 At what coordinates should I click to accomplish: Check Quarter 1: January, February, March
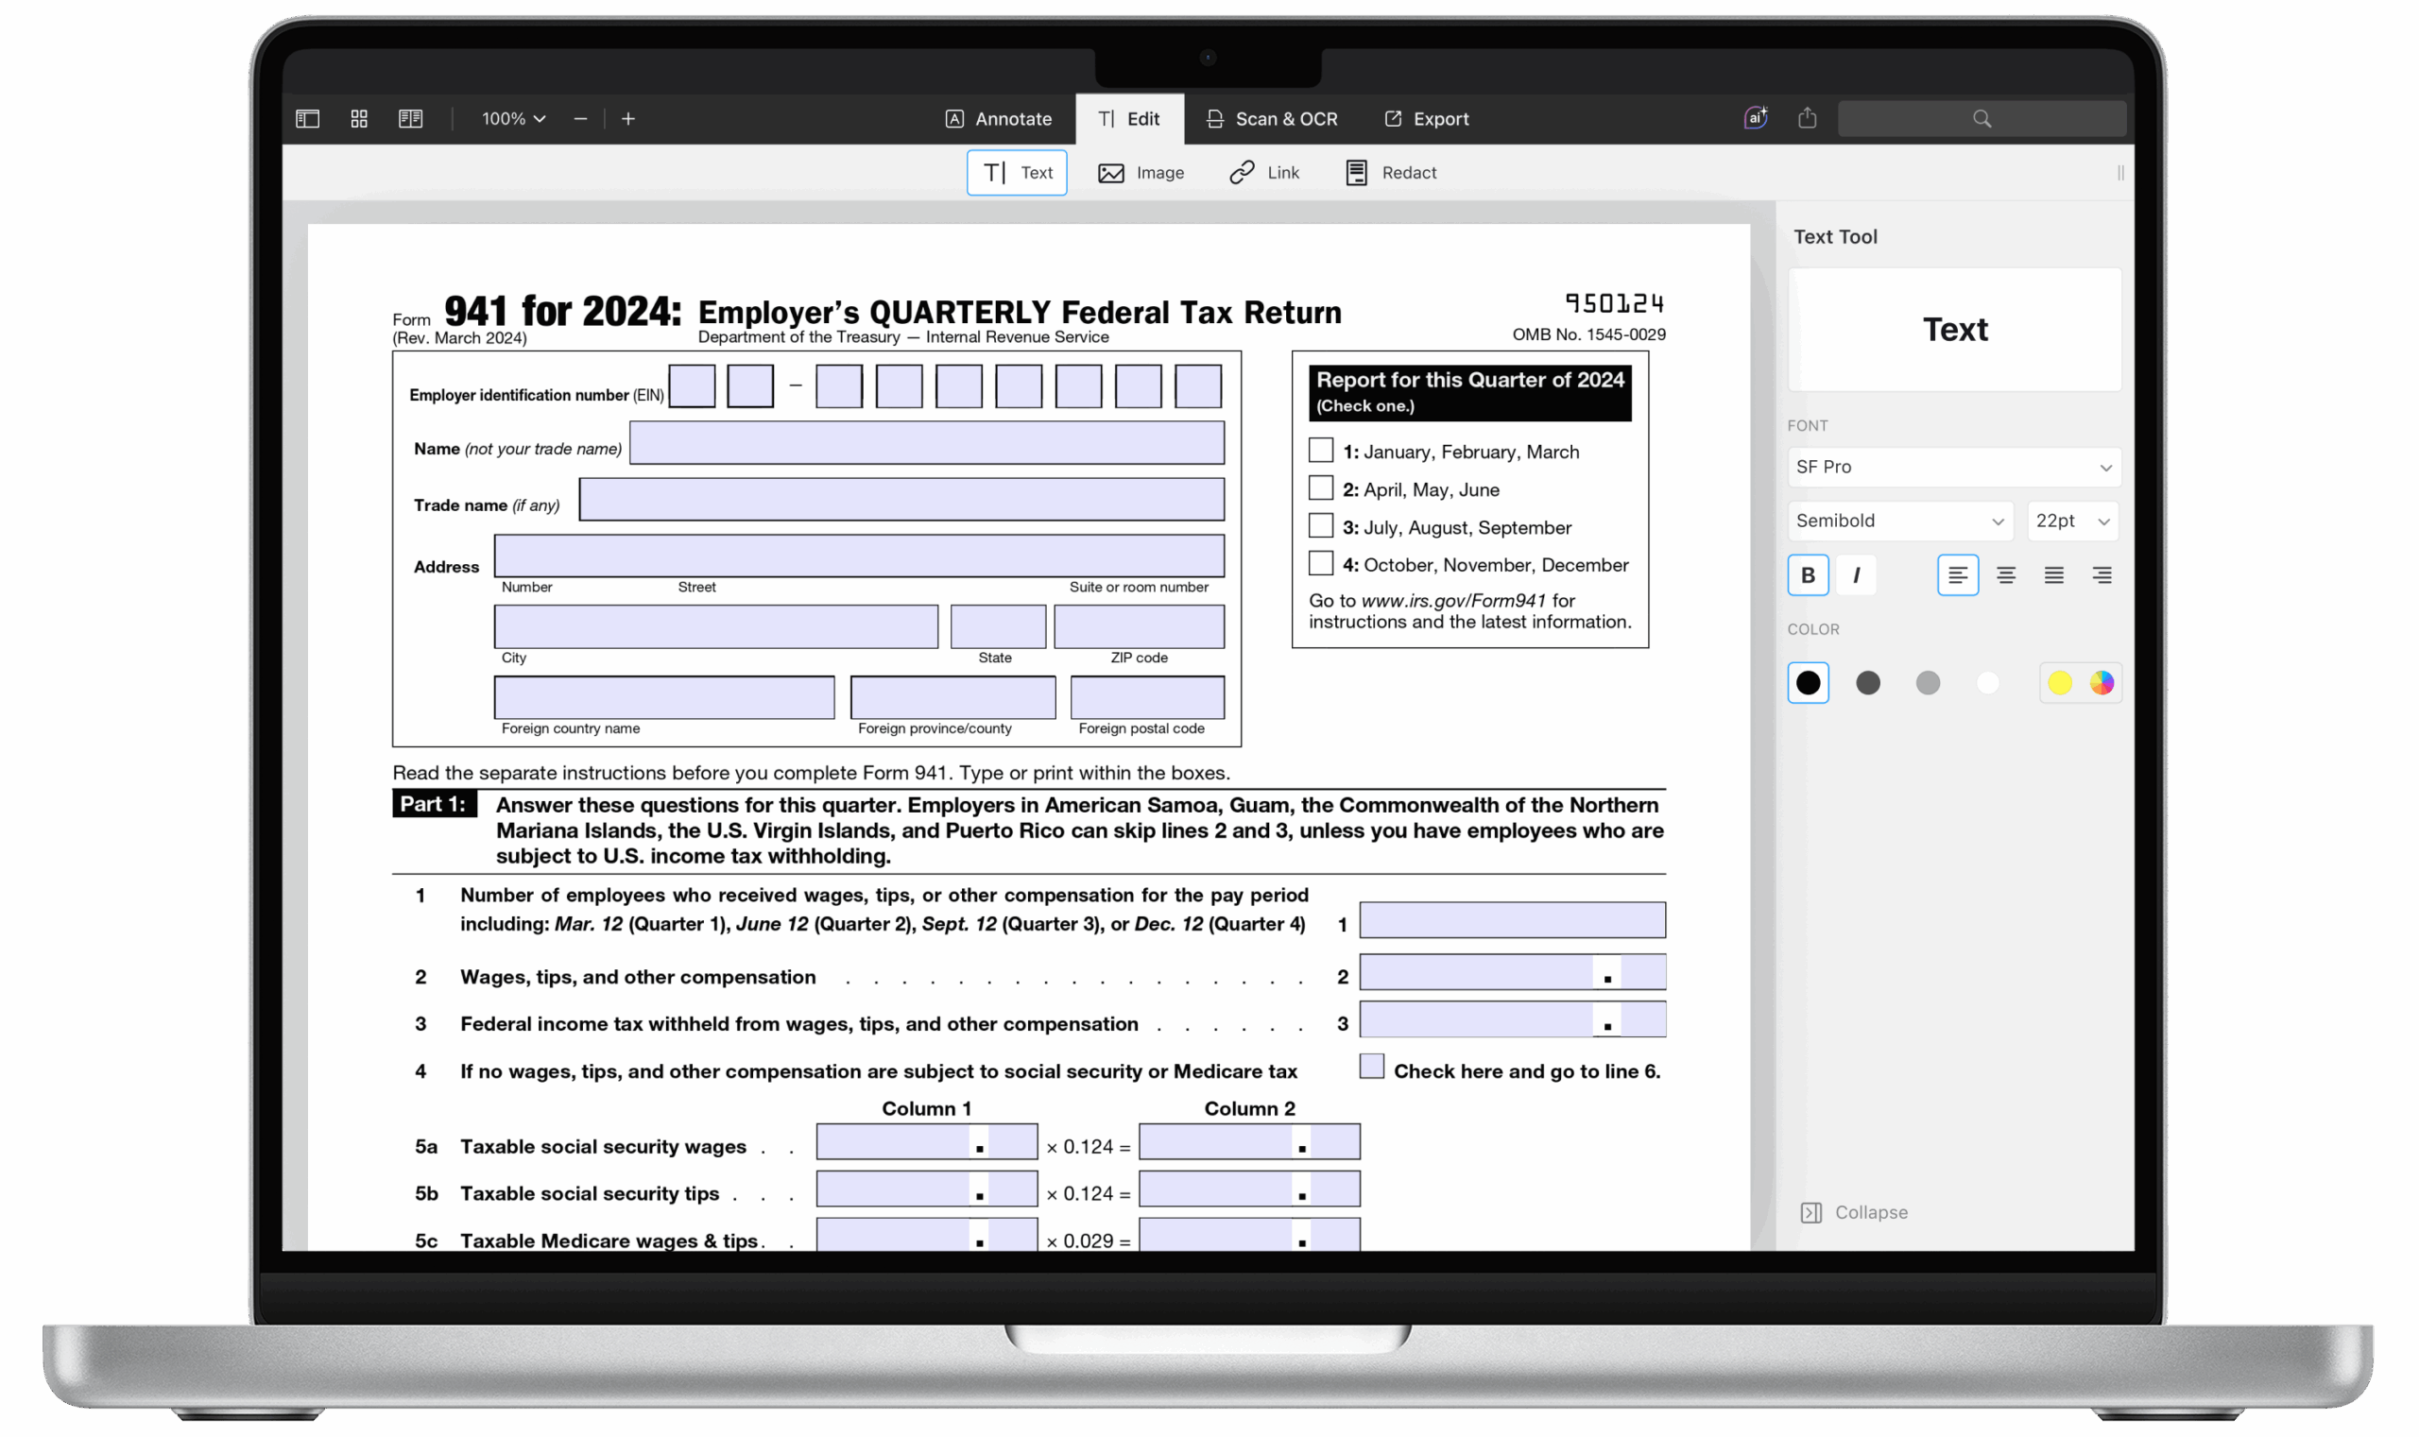[x=1321, y=450]
